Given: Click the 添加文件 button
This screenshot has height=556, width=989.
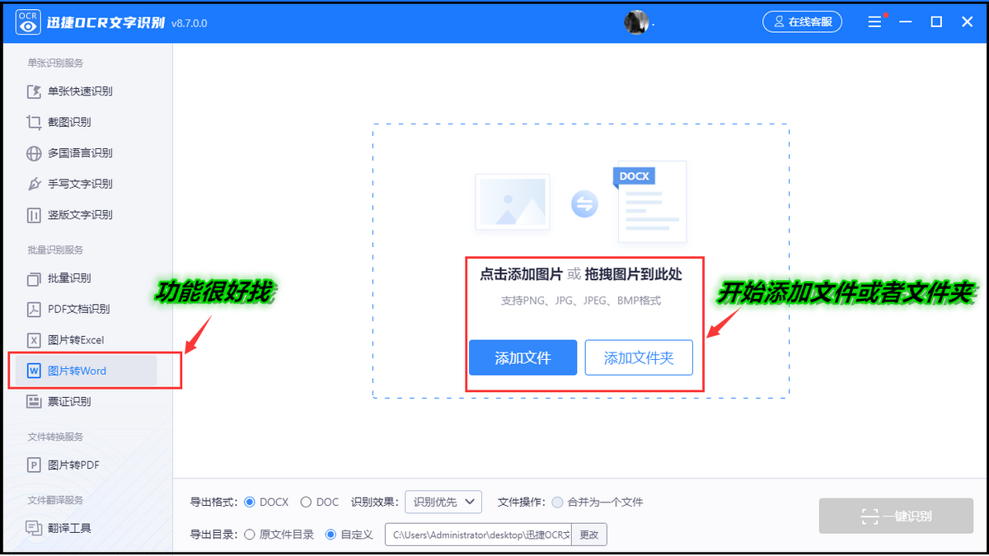Looking at the screenshot, I should pos(523,357).
